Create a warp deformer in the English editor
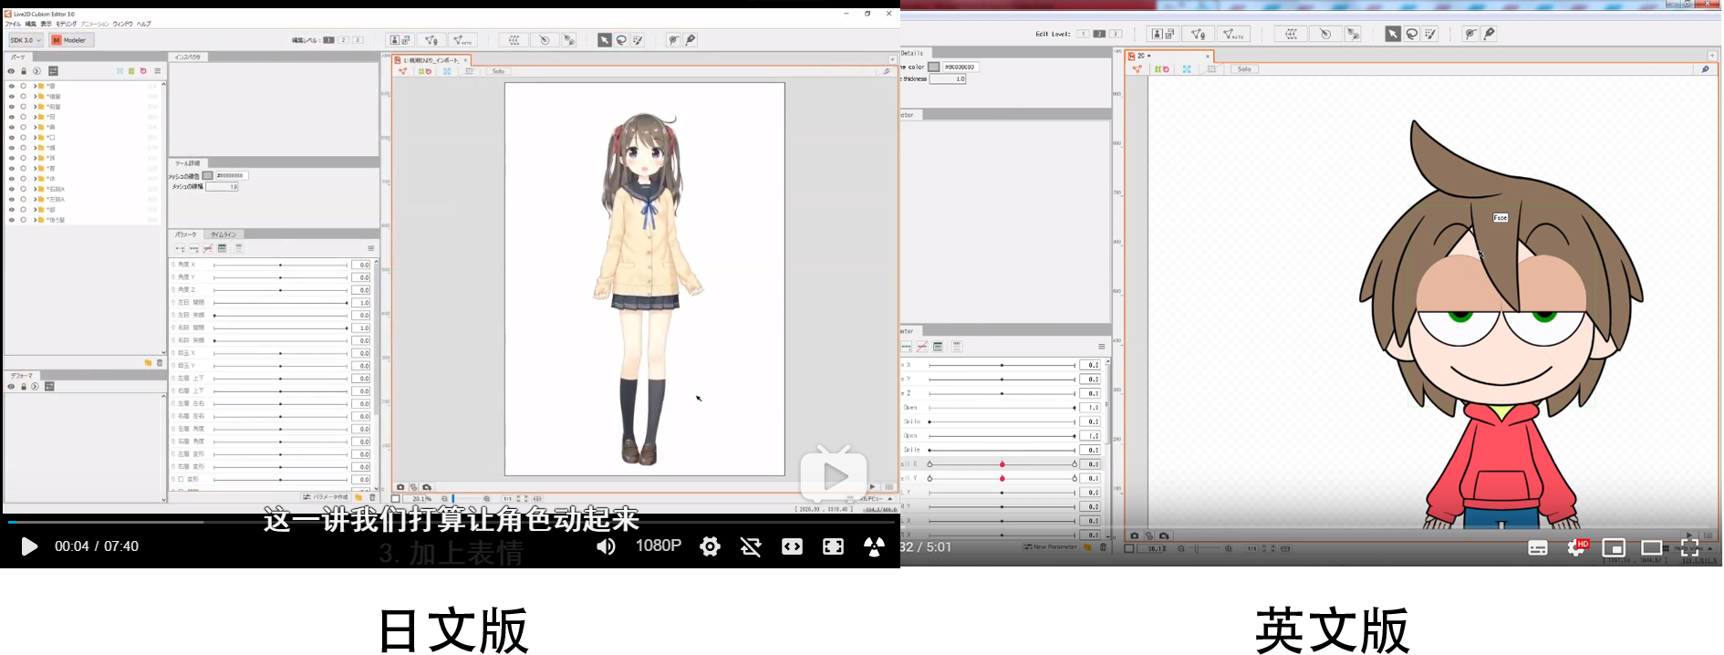1724x655 pixels. coord(1292,34)
